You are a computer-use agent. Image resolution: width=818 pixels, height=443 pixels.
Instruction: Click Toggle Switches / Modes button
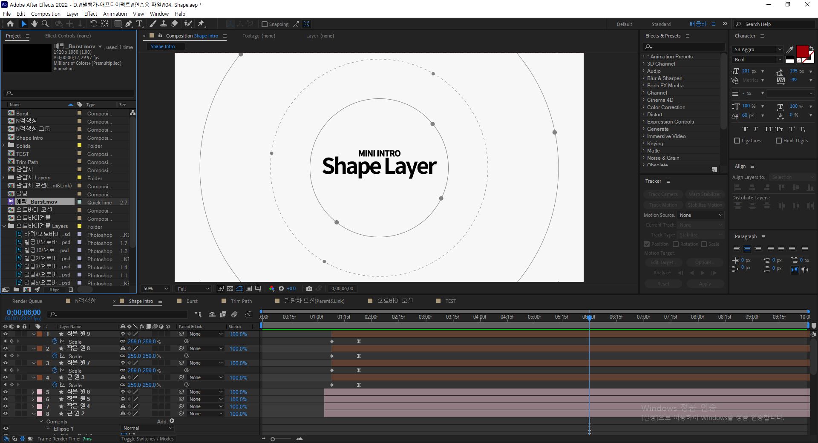(x=147, y=439)
